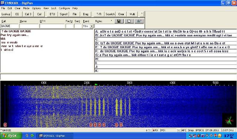The image size is (237, 139).
Task: Open the Configure menu
Action: [x=64, y=8]
